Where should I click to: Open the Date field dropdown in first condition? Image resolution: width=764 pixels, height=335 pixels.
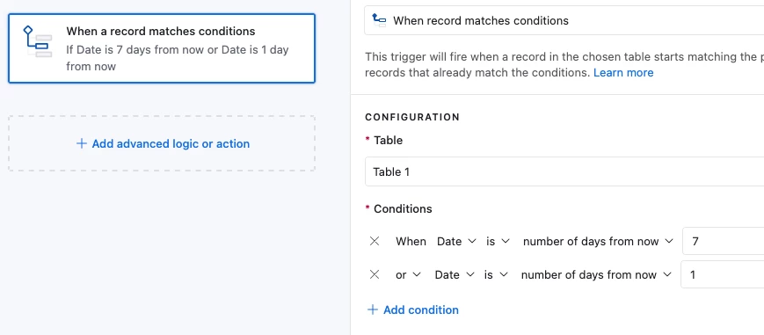coord(456,241)
